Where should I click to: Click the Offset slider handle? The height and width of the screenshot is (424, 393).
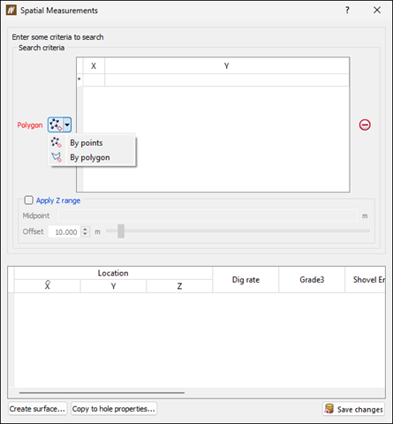coord(121,231)
